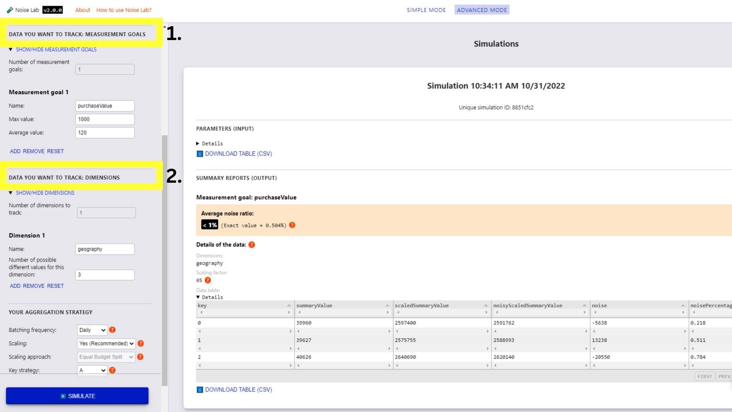This screenshot has height=412, width=732.
Task: Click the CSV download icon for data table
Action: (200, 390)
